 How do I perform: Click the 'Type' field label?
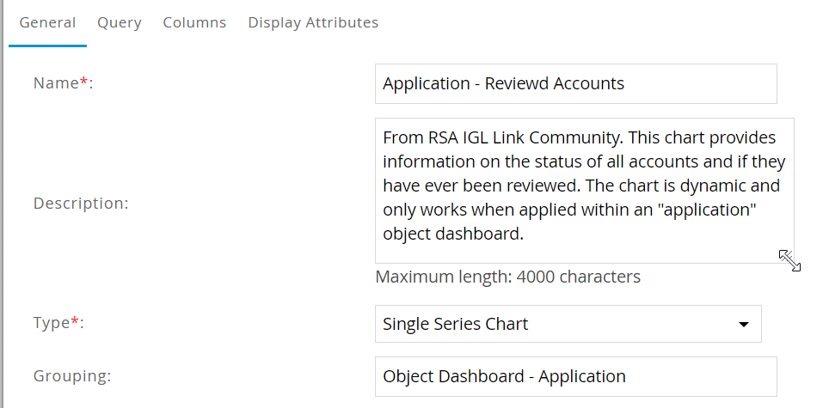51,324
